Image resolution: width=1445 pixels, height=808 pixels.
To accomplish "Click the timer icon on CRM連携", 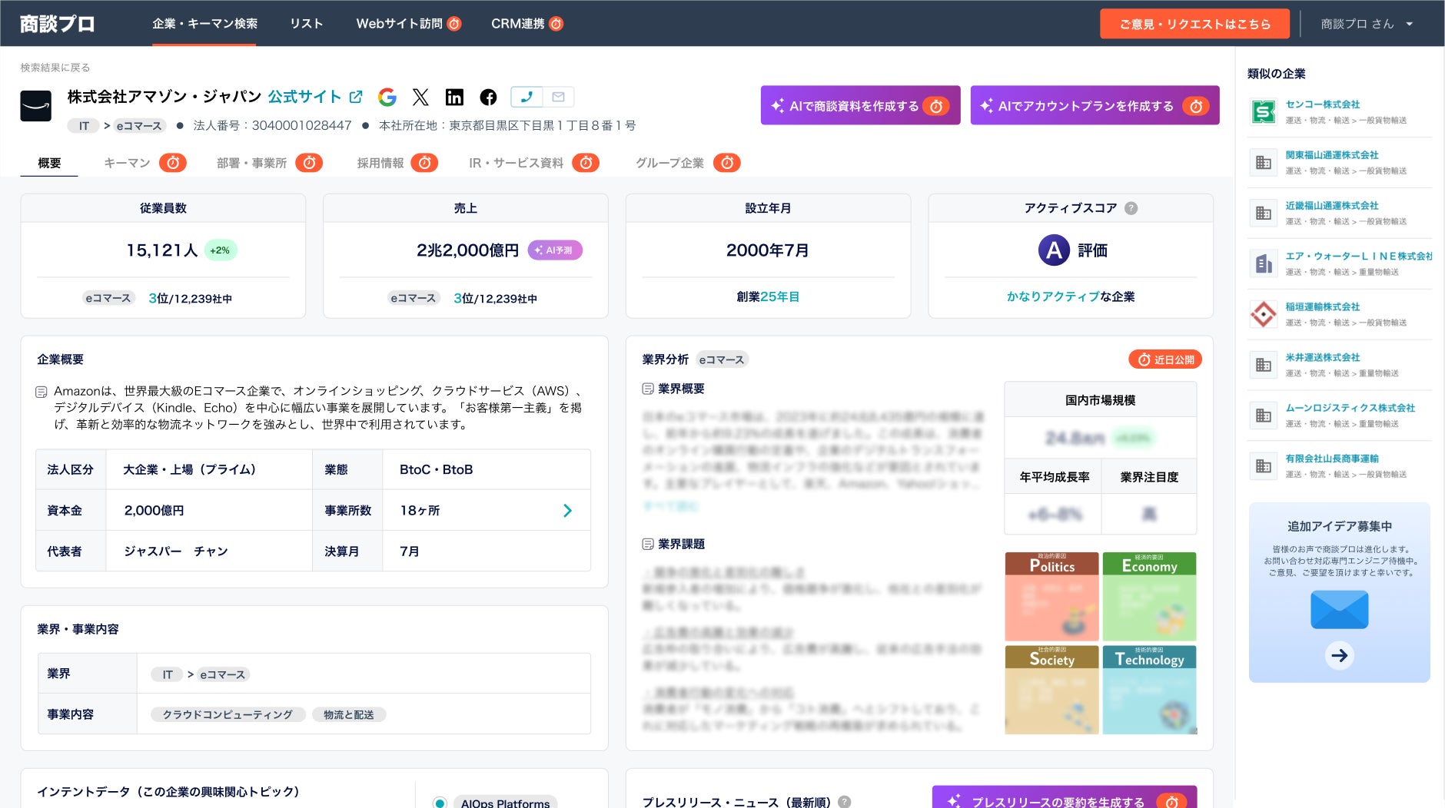I will pos(556,24).
